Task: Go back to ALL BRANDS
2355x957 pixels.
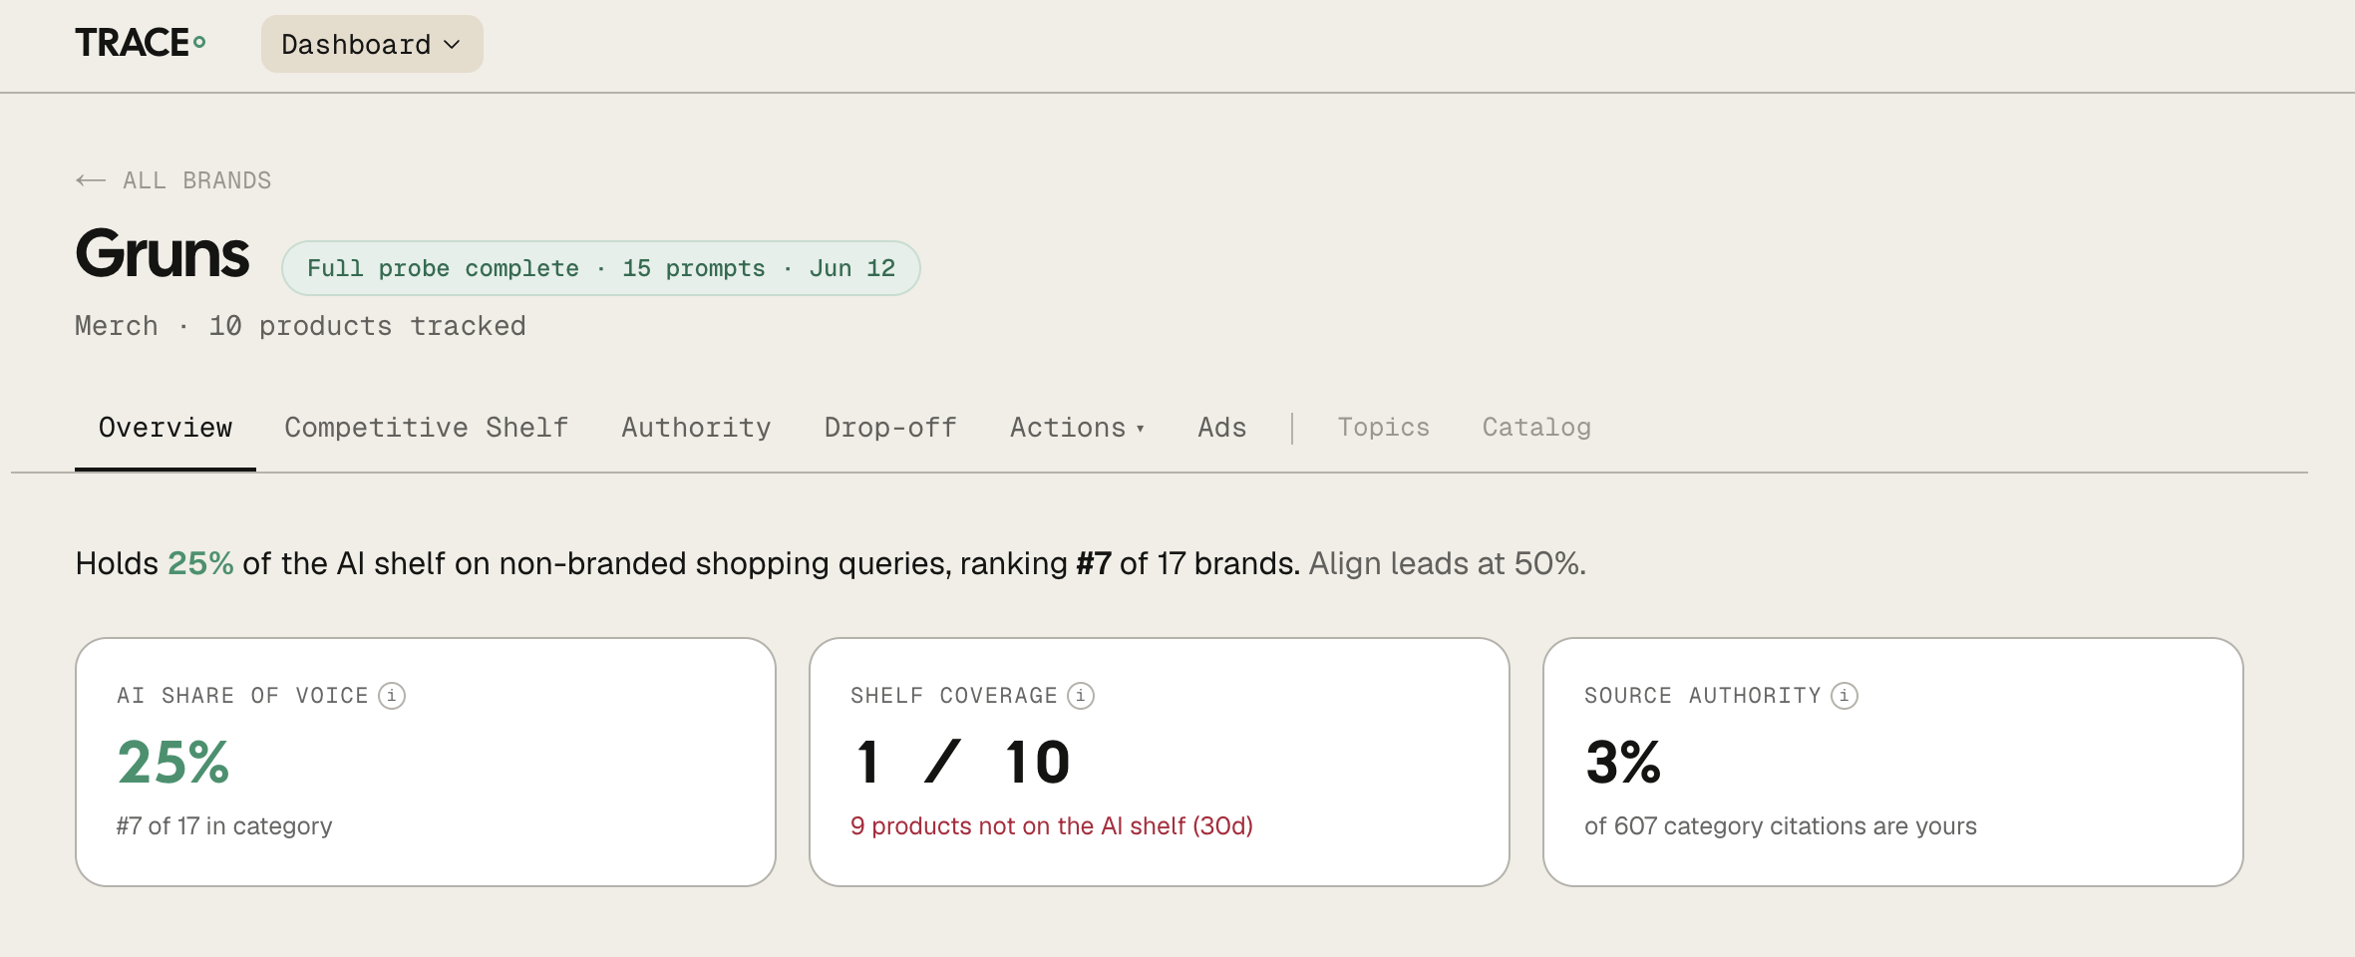Action: [x=173, y=180]
